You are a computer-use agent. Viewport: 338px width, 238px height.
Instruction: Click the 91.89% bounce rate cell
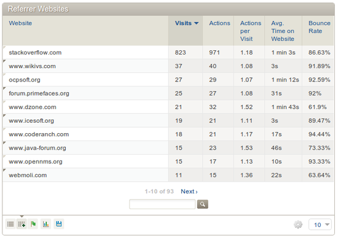click(319, 66)
